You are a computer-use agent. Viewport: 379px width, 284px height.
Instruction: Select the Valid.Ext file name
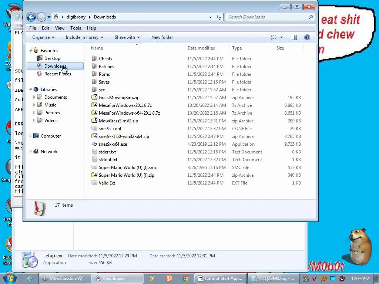(x=107, y=183)
